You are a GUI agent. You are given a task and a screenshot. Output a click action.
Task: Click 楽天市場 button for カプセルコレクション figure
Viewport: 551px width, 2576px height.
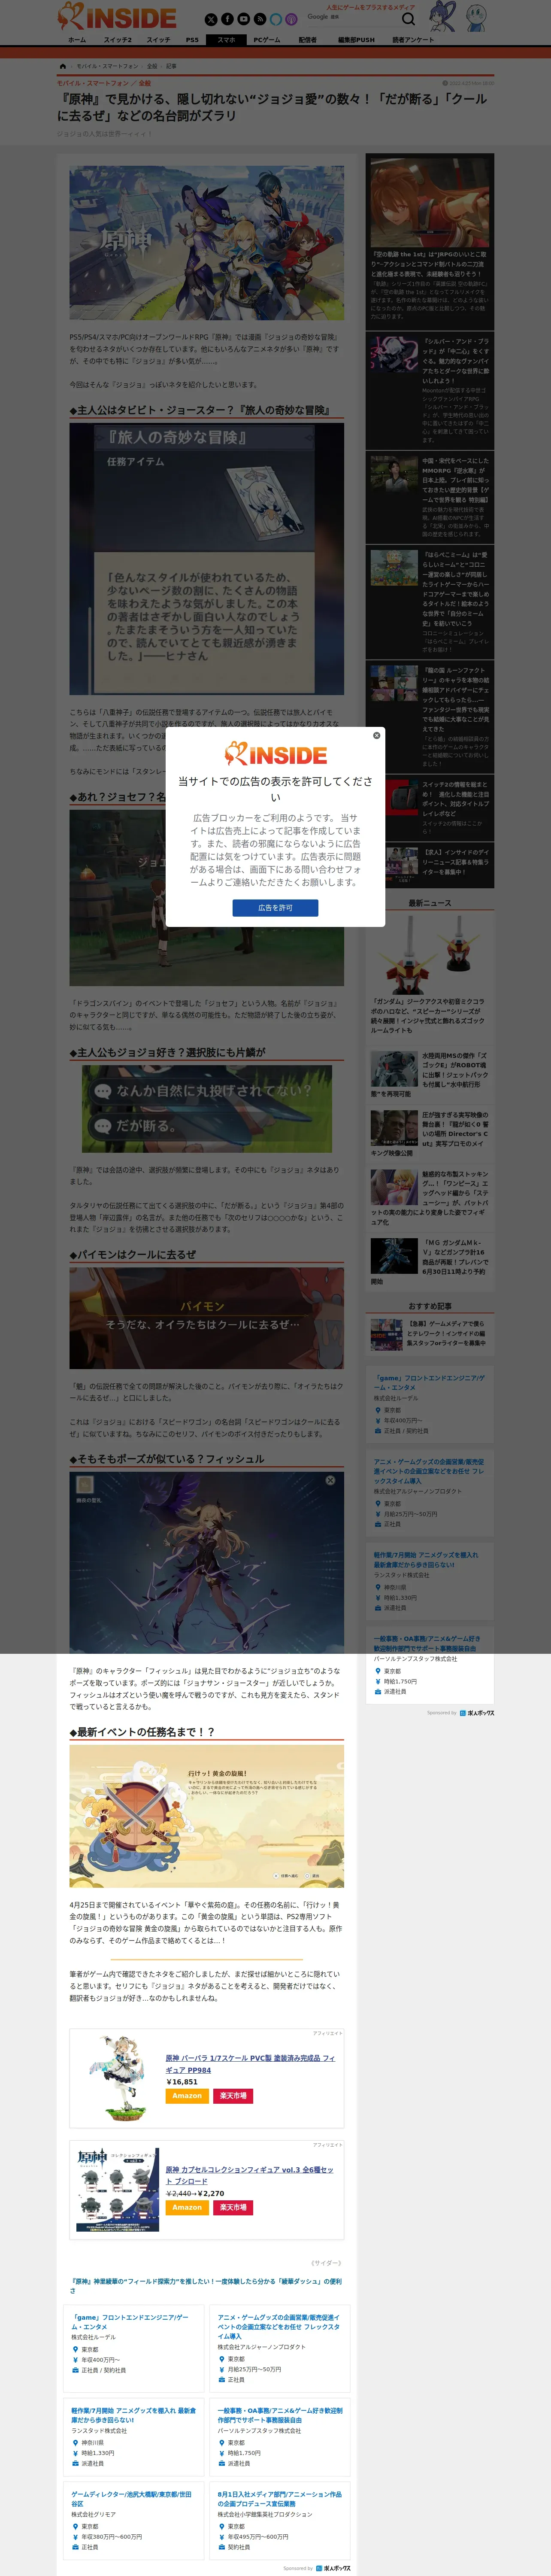point(233,2207)
